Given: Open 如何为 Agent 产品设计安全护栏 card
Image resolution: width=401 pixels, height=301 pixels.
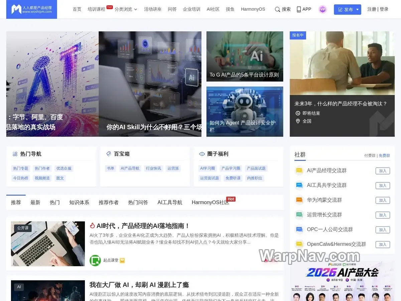Looking at the screenshot, I should (245, 112).
